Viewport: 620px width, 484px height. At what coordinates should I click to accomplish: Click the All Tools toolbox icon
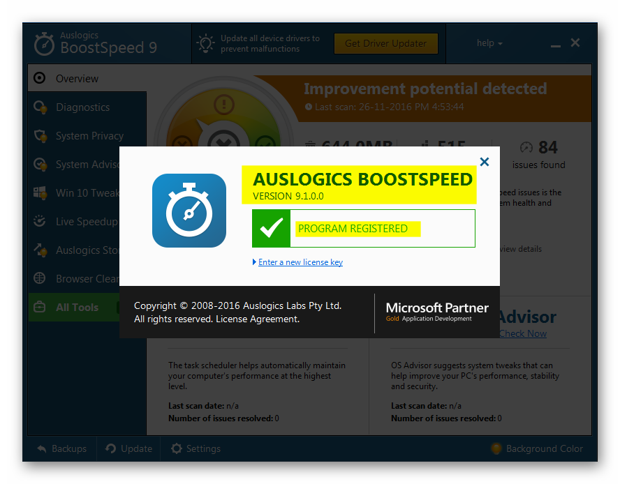point(40,307)
